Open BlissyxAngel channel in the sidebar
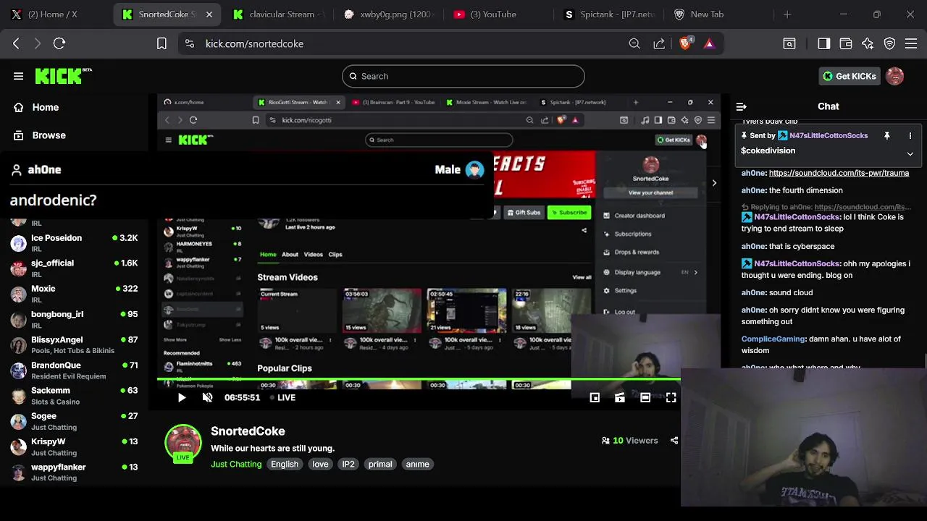Screen dimensions: 927x521 74,344
